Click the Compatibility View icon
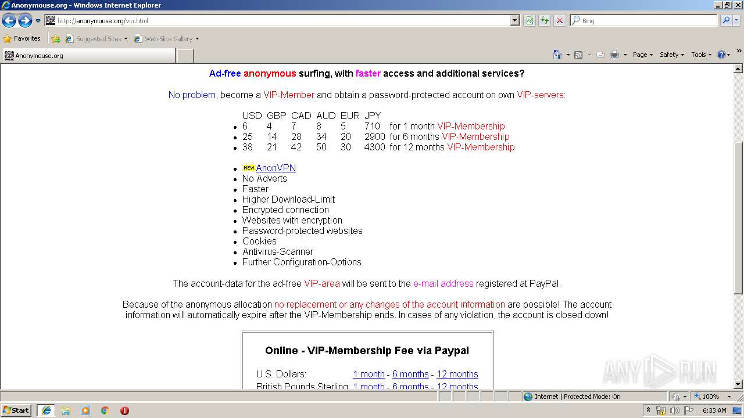 click(x=530, y=20)
